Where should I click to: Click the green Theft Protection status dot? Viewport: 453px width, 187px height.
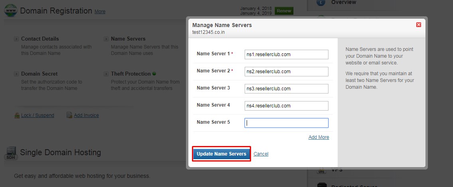(154, 74)
